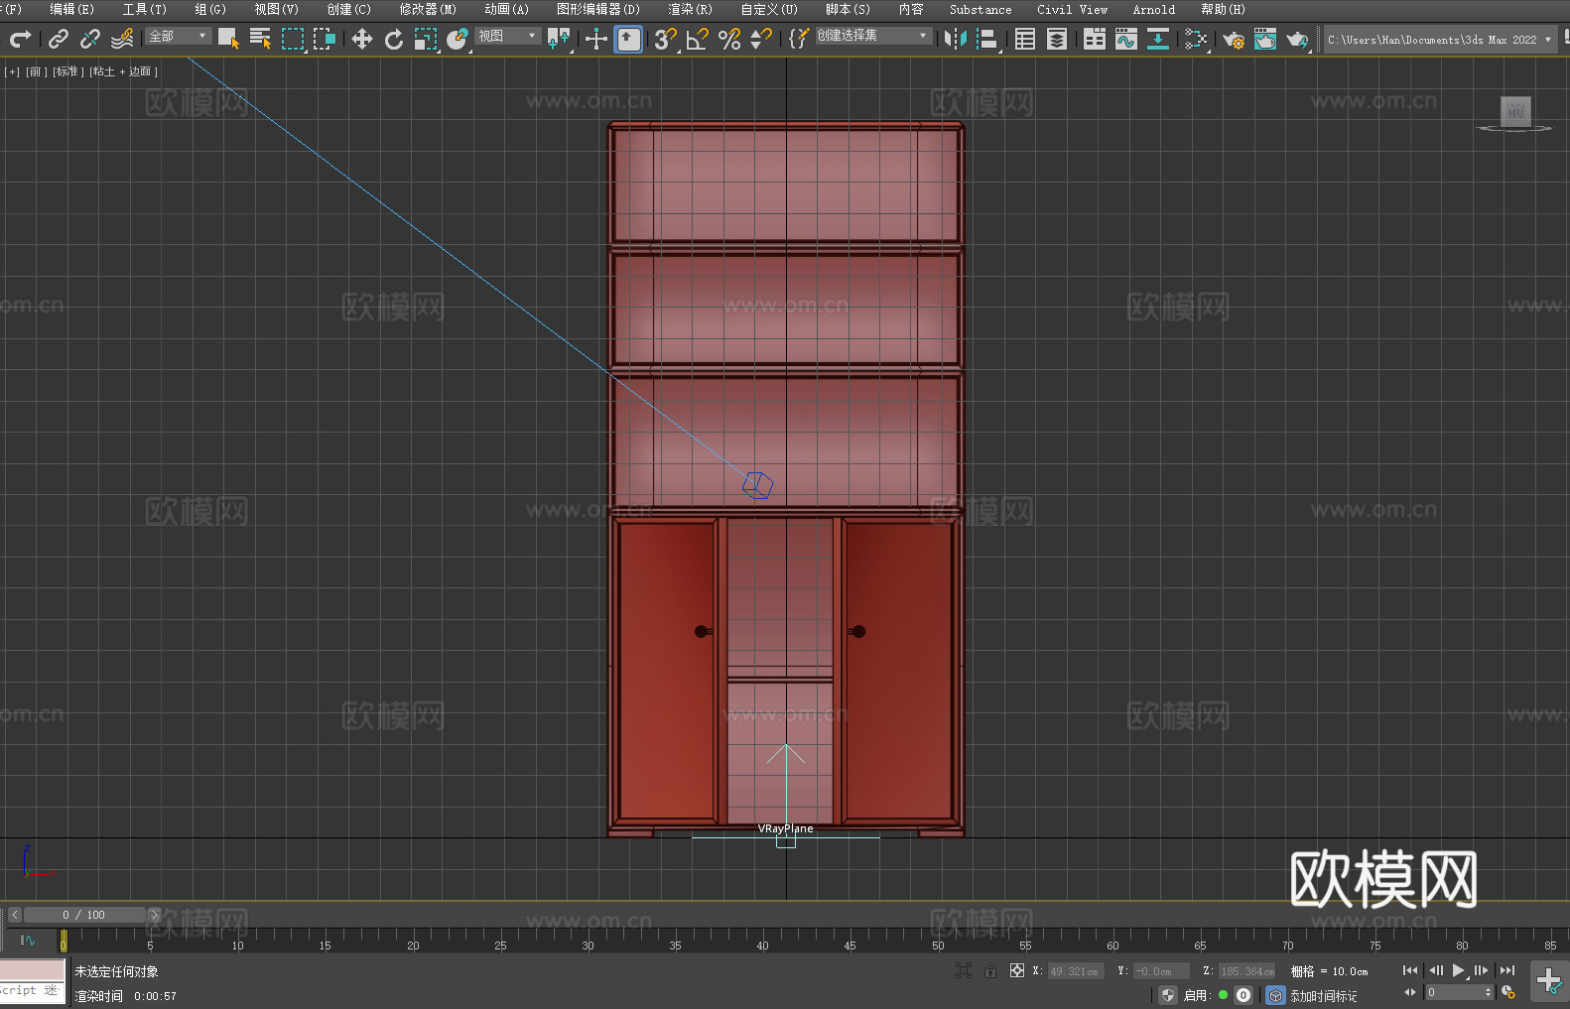This screenshot has width=1570, height=1009.
Task: Play the animation
Action: [1459, 970]
